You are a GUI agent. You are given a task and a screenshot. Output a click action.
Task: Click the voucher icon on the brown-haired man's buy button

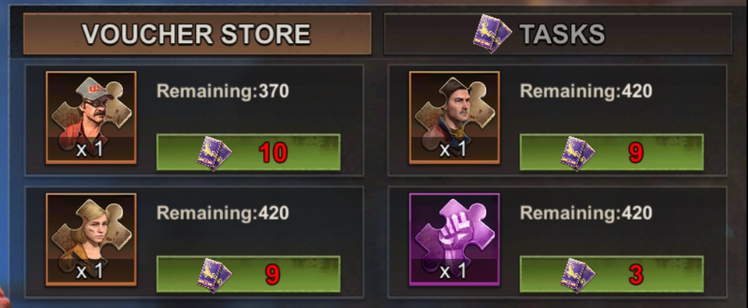[578, 153]
